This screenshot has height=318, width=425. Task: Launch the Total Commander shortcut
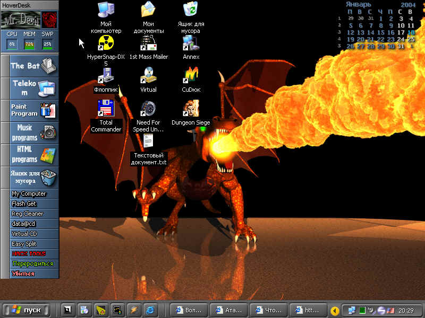106,116
